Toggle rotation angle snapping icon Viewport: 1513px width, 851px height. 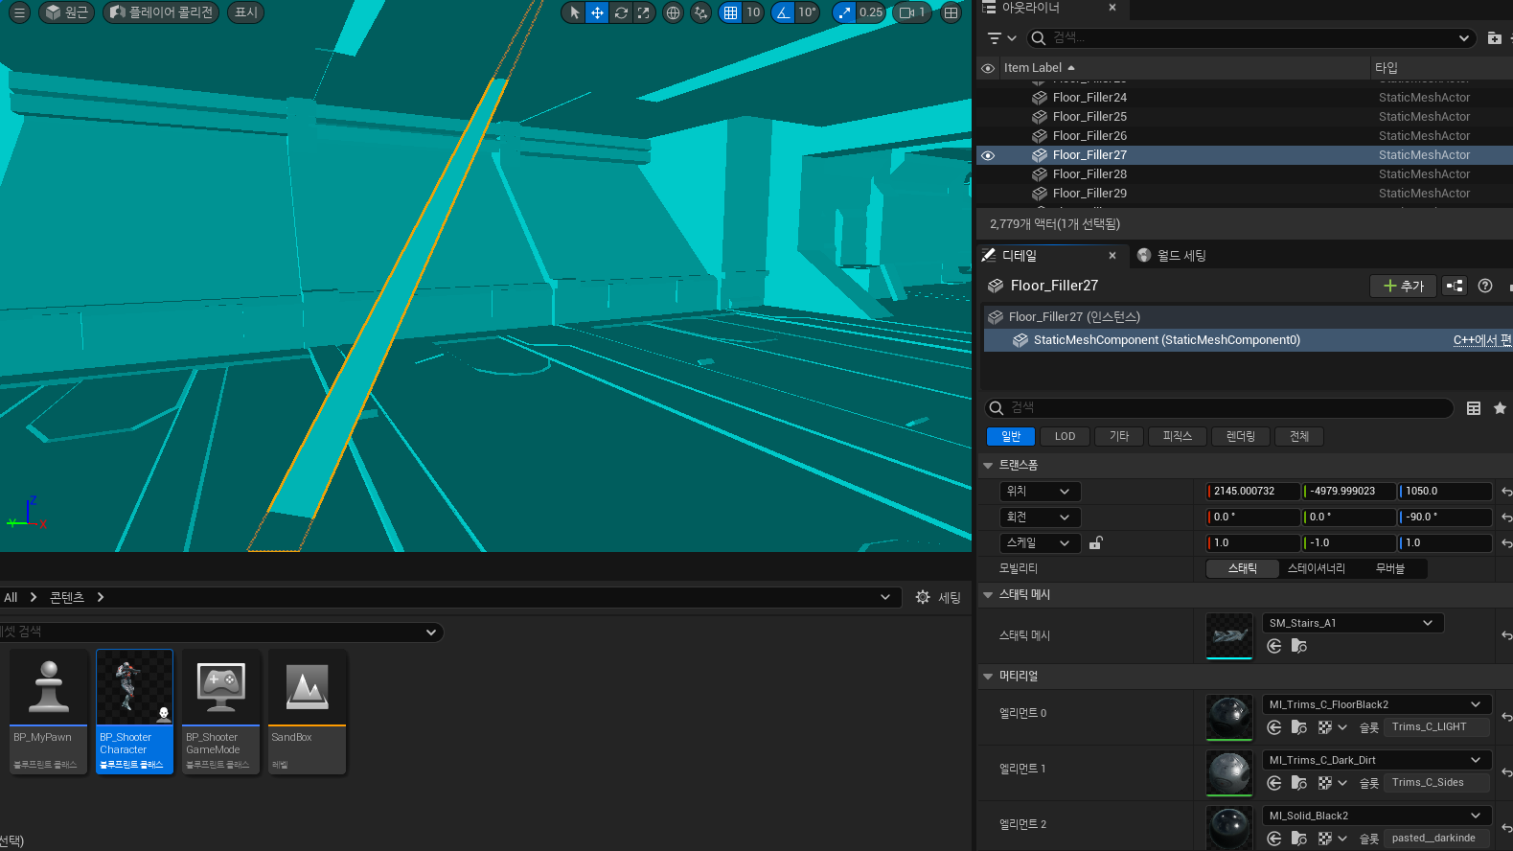784,12
